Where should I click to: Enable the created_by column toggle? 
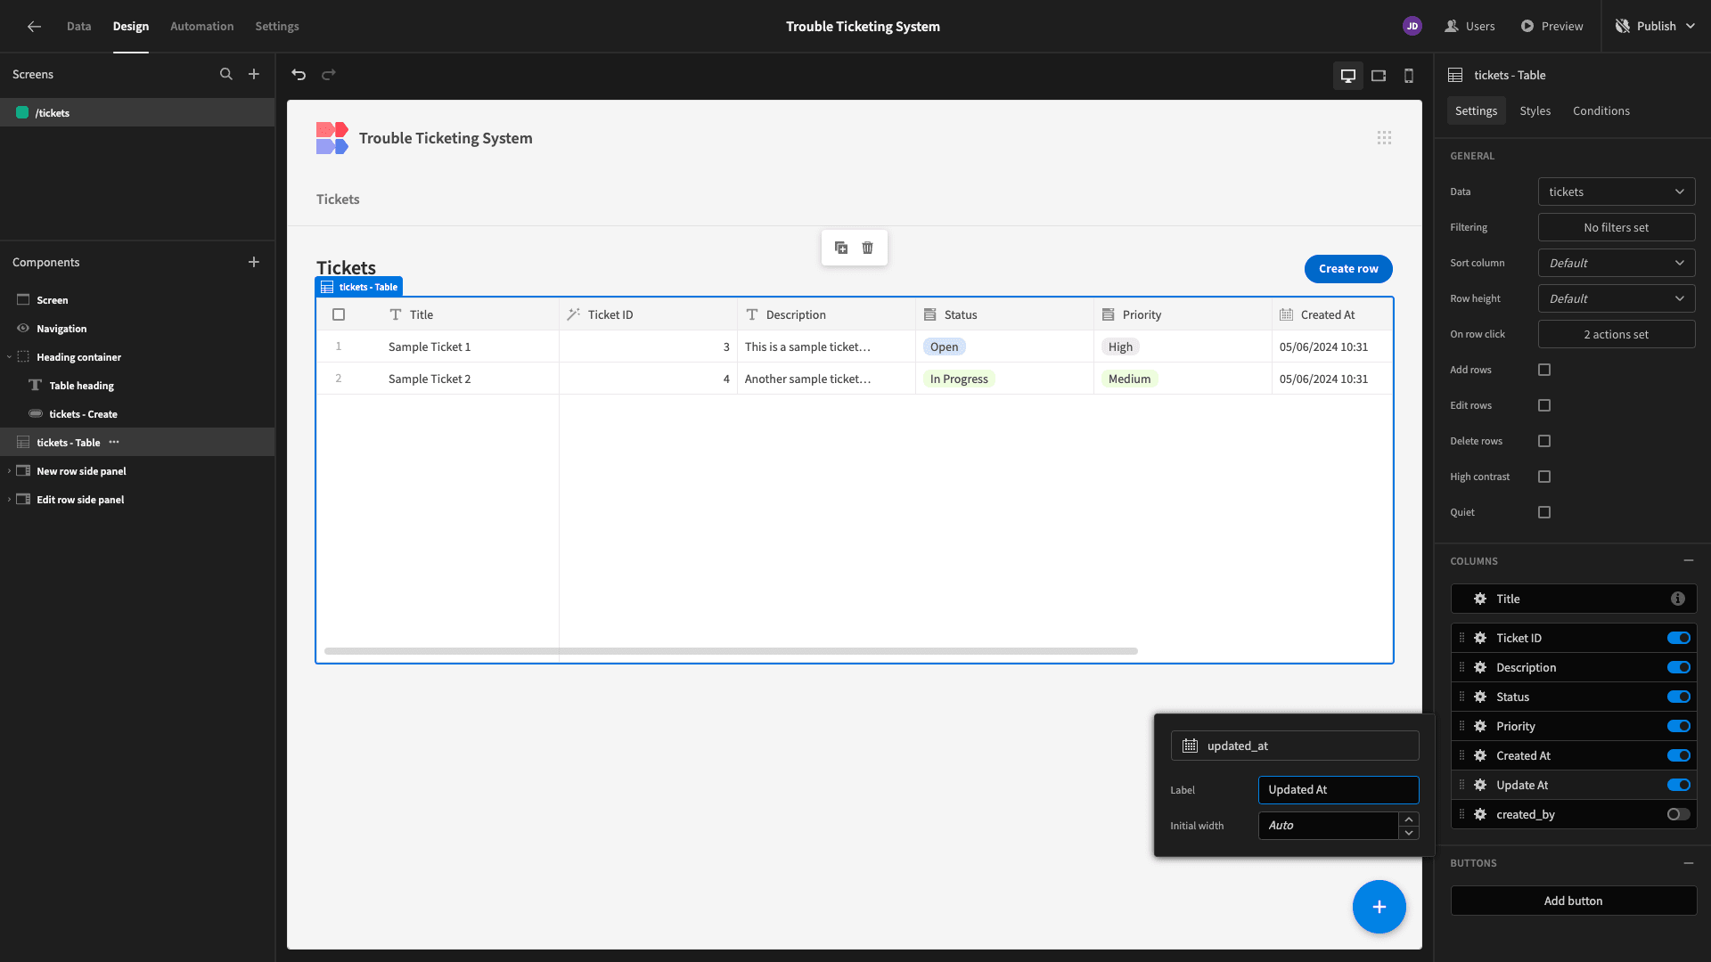[1679, 814]
